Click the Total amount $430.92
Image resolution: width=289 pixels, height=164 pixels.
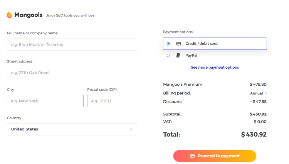[254, 135]
